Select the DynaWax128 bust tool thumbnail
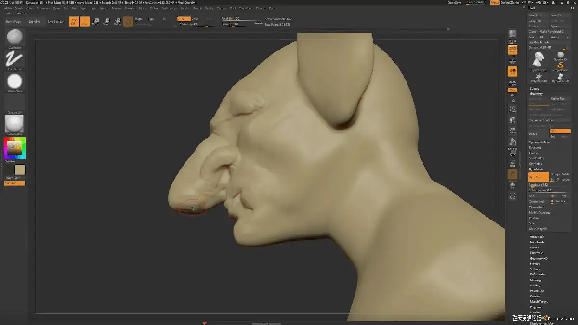The image size is (578, 325). (539, 60)
